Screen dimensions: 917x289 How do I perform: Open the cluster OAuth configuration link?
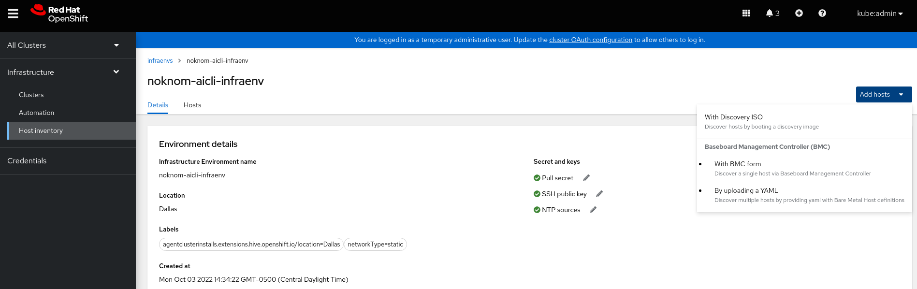pyautogui.click(x=590, y=40)
